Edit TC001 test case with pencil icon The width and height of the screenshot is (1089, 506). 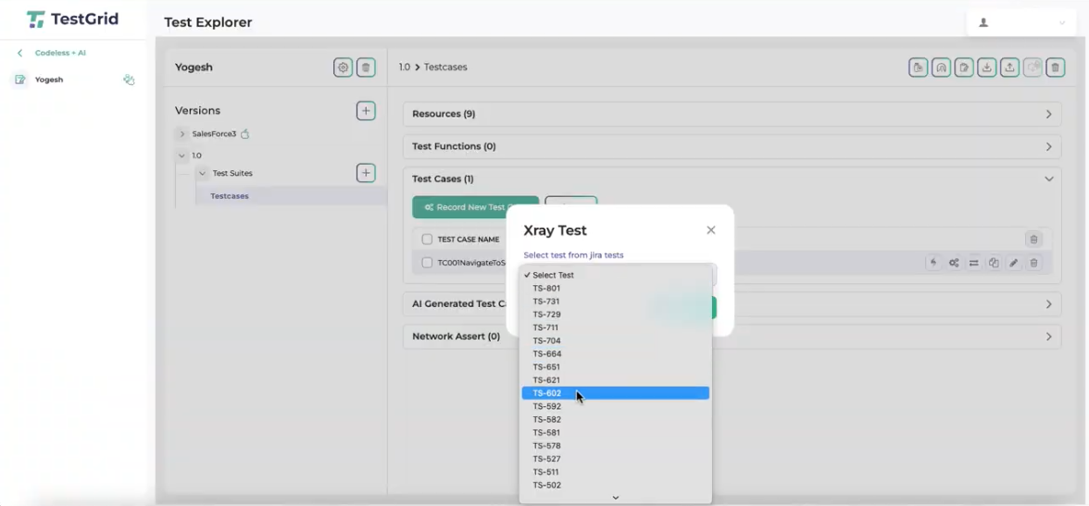pyautogui.click(x=1014, y=263)
